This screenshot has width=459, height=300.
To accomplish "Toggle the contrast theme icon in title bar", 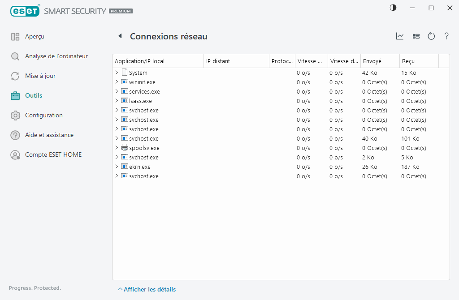I will [393, 8].
